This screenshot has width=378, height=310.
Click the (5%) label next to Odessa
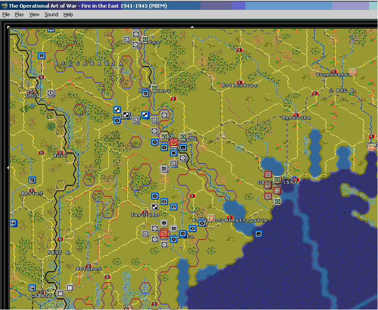pos(289,182)
